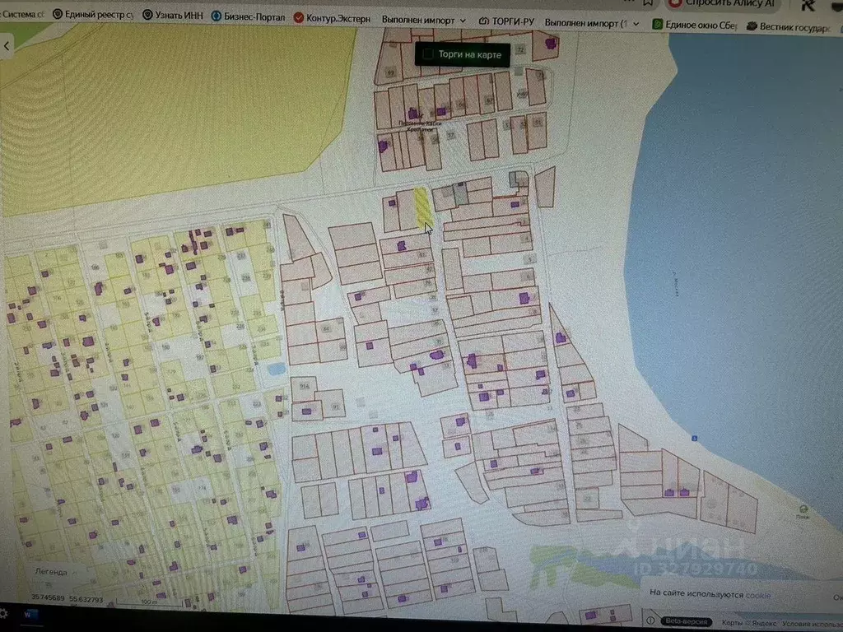The width and height of the screenshot is (843, 632).
Task: Open the «Легенда» map legend panel
Action: [51, 571]
